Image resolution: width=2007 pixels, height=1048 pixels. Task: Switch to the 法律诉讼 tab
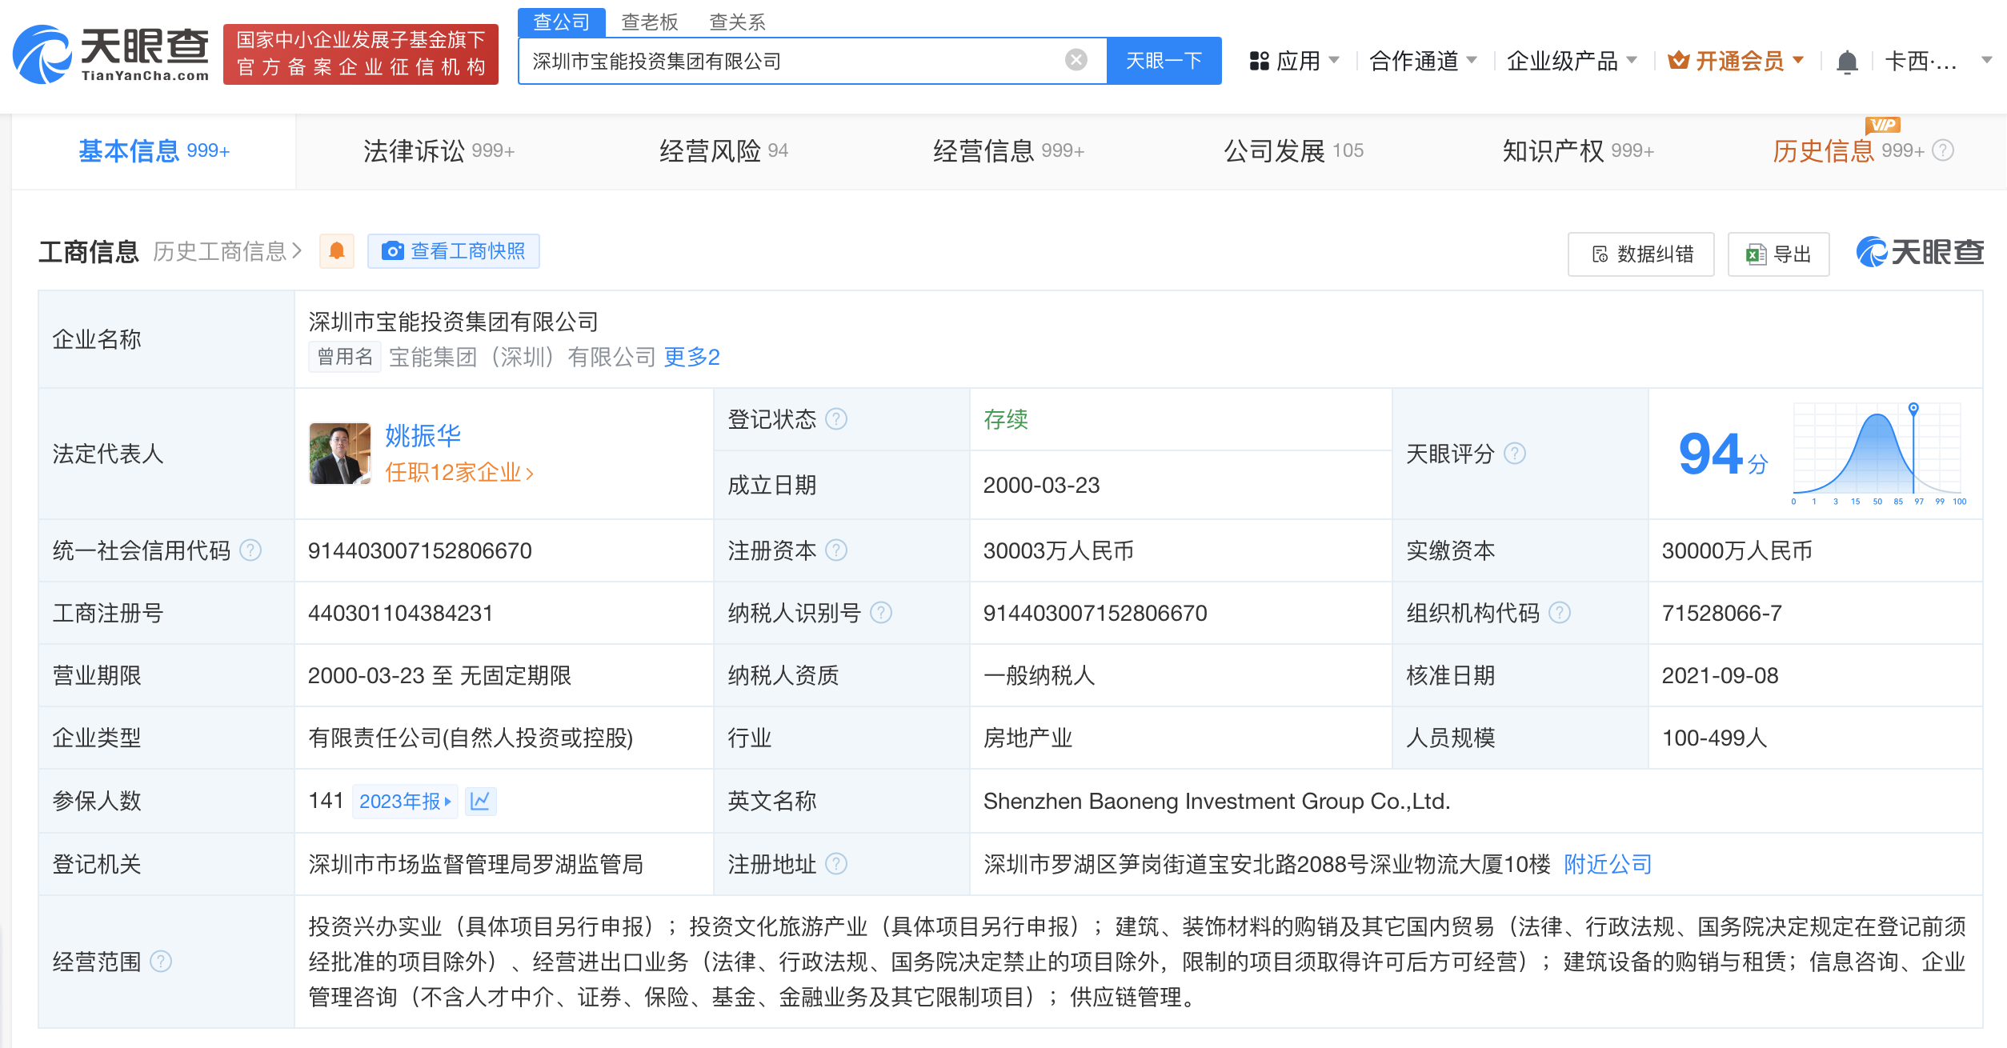pos(439,150)
